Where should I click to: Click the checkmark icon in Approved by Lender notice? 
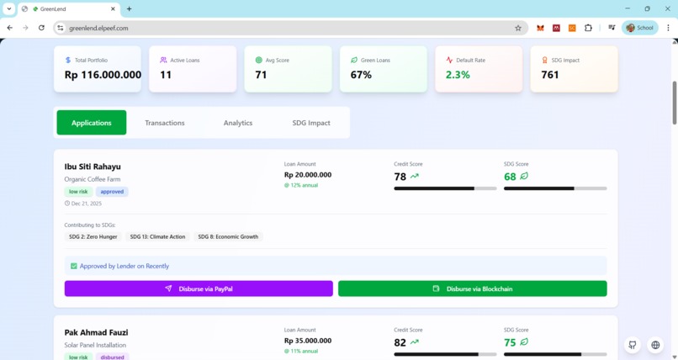(x=74, y=266)
